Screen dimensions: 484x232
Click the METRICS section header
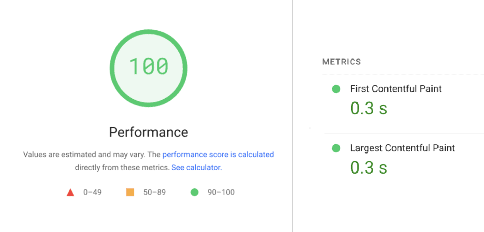point(342,61)
